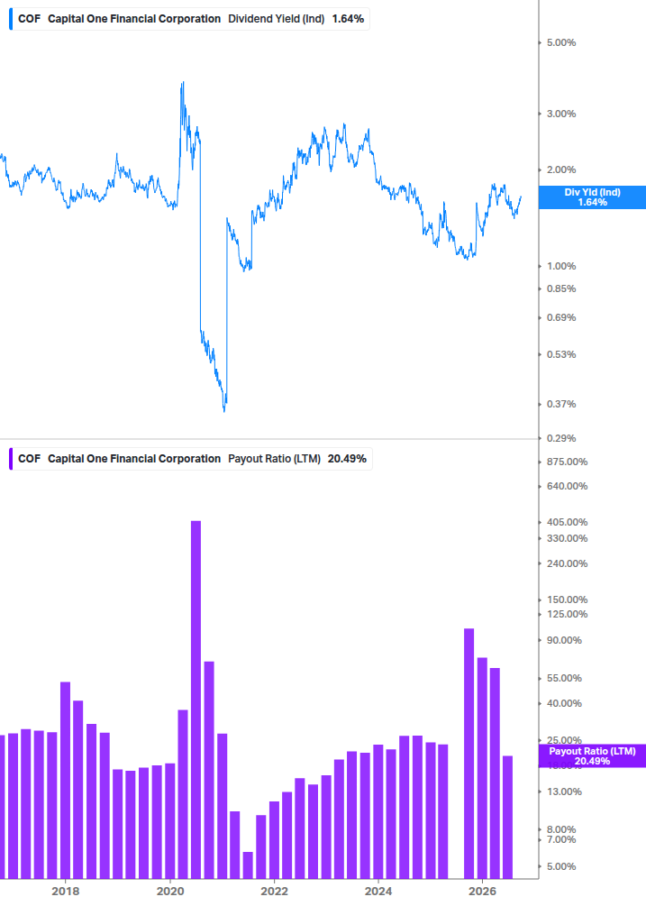Click the 2020 label on the time axis

170,891
